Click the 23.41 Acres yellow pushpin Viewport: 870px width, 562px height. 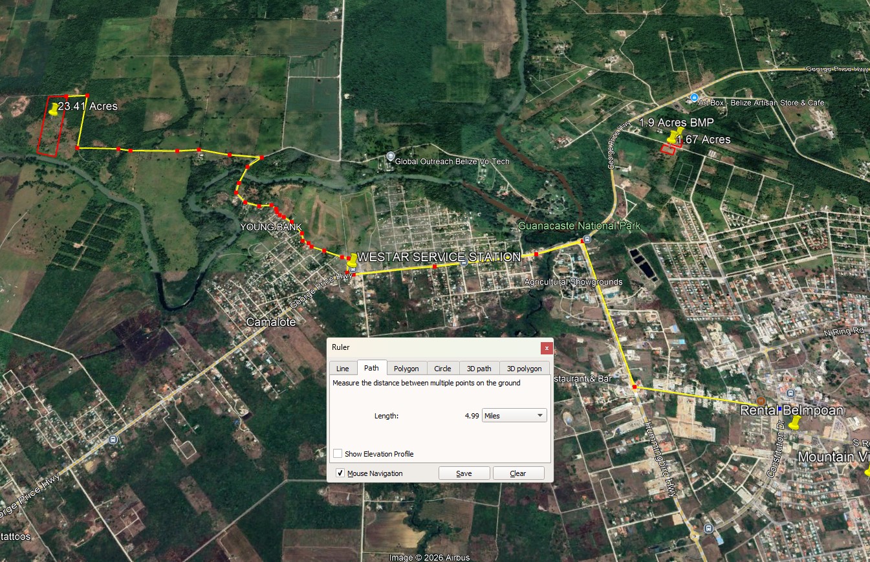[53, 109]
